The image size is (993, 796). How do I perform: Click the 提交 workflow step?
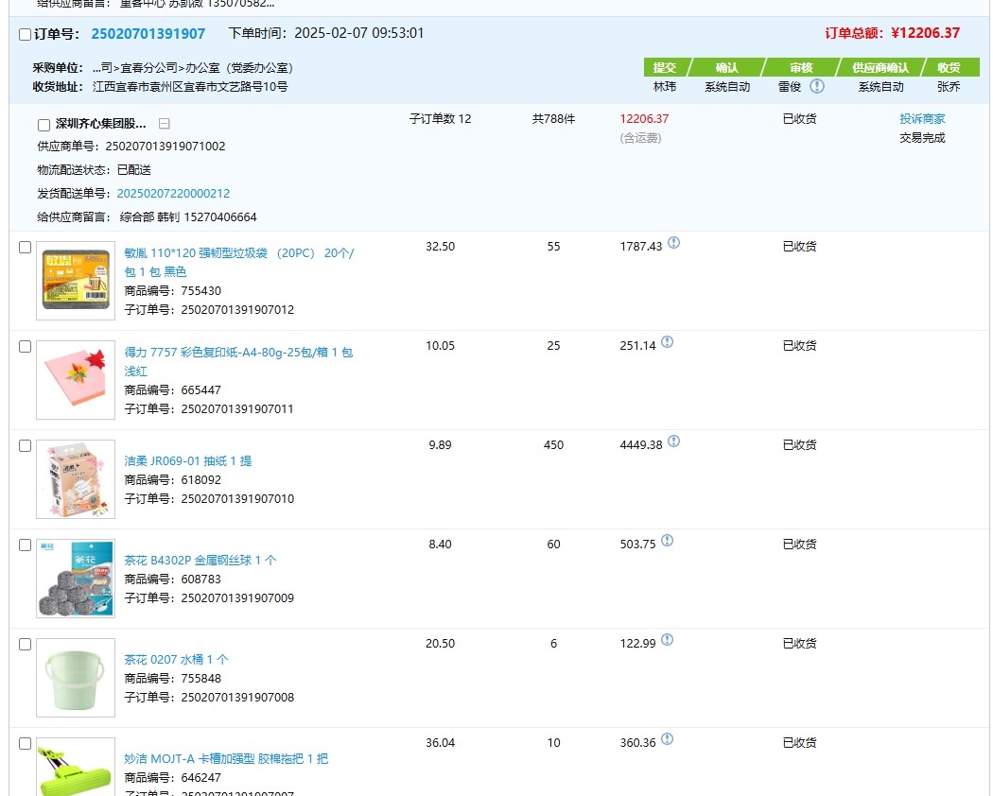tap(664, 67)
